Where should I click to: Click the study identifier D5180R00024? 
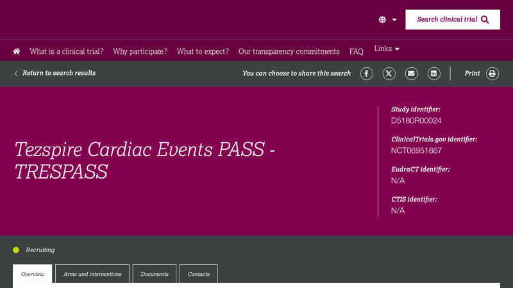point(416,121)
